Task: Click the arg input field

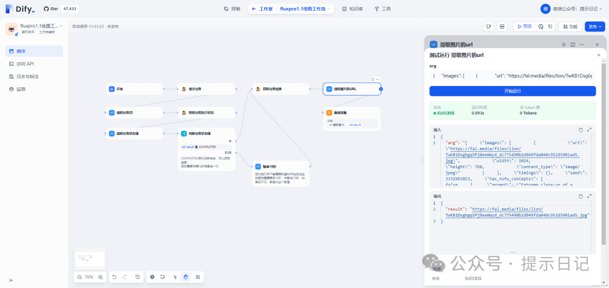Action: 512,75
